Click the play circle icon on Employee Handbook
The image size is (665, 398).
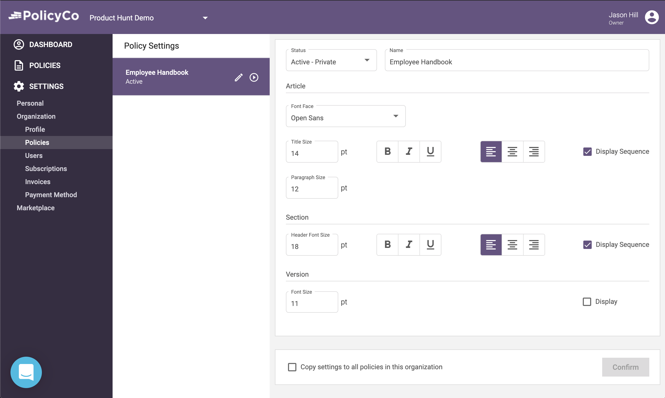(x=254, y=77)
